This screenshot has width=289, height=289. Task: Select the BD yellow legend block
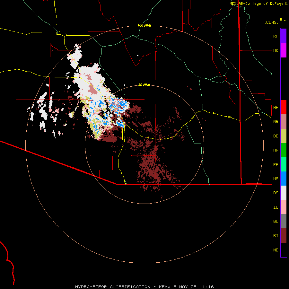pos(284,136)
